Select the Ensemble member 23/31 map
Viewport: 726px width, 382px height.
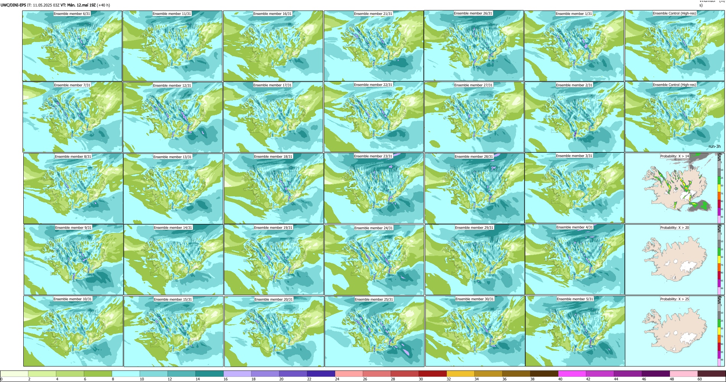pos(374,188)
